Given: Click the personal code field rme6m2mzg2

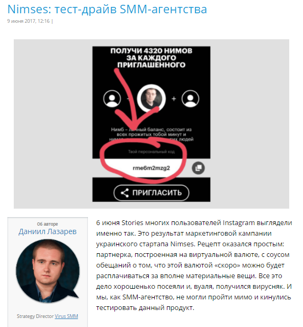Looking at the screenshot, I should coord(151,168).
